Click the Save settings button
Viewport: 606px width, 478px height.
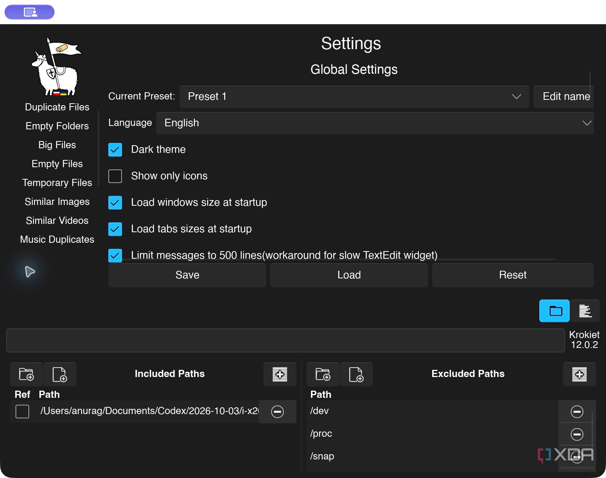(187, 275)
